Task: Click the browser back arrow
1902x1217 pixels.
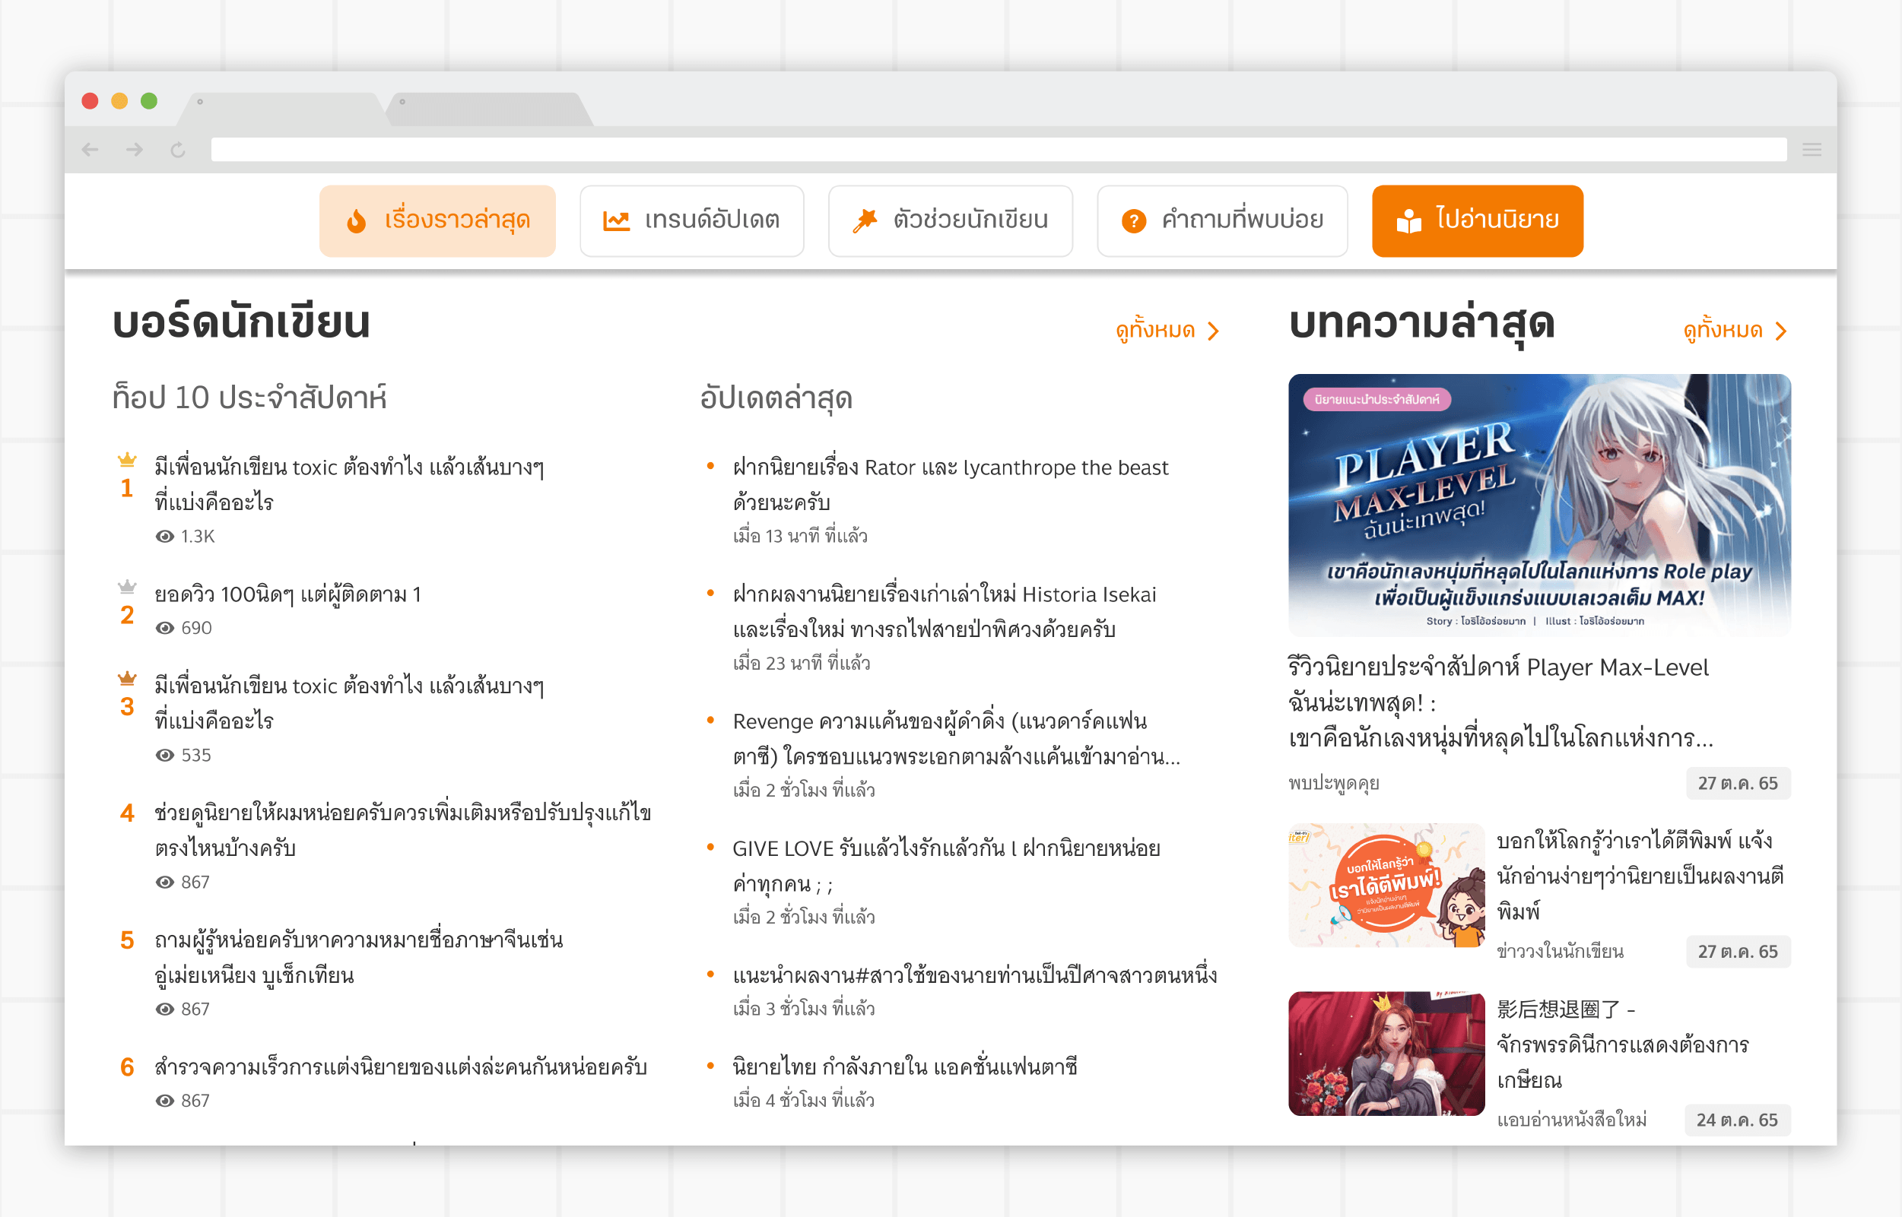Action: (x=90, y=149)
